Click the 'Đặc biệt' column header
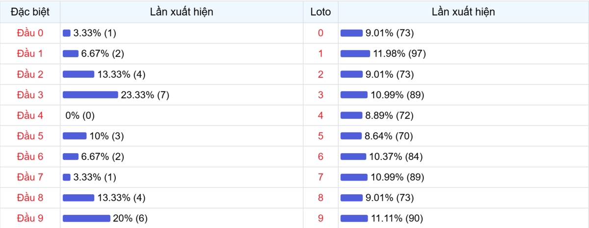Screen dimensions: 589x228 (30, 12)
